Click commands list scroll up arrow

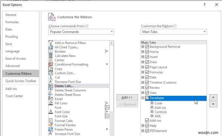coord(112,43)
